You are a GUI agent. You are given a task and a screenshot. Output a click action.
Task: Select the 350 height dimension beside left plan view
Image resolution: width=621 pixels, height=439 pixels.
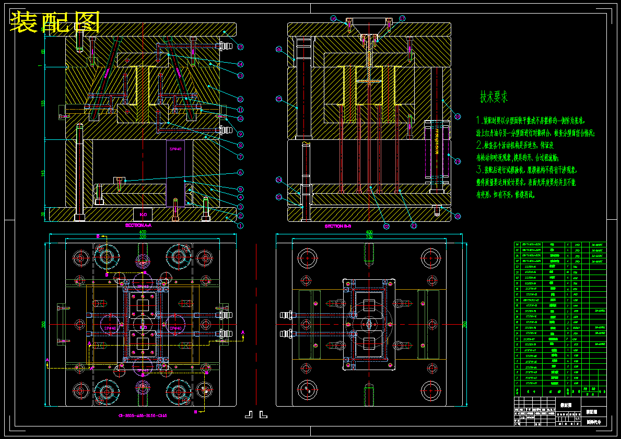point(44,324)
